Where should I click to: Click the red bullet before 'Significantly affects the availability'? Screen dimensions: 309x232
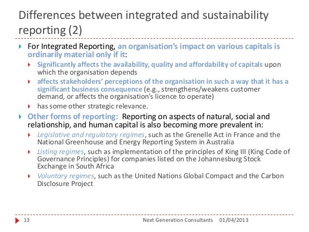[29, 64]
